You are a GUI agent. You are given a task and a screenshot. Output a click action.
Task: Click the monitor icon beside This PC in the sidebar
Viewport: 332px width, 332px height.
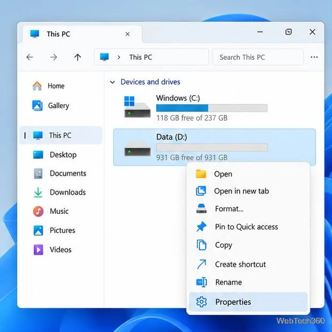pos(38,135)
